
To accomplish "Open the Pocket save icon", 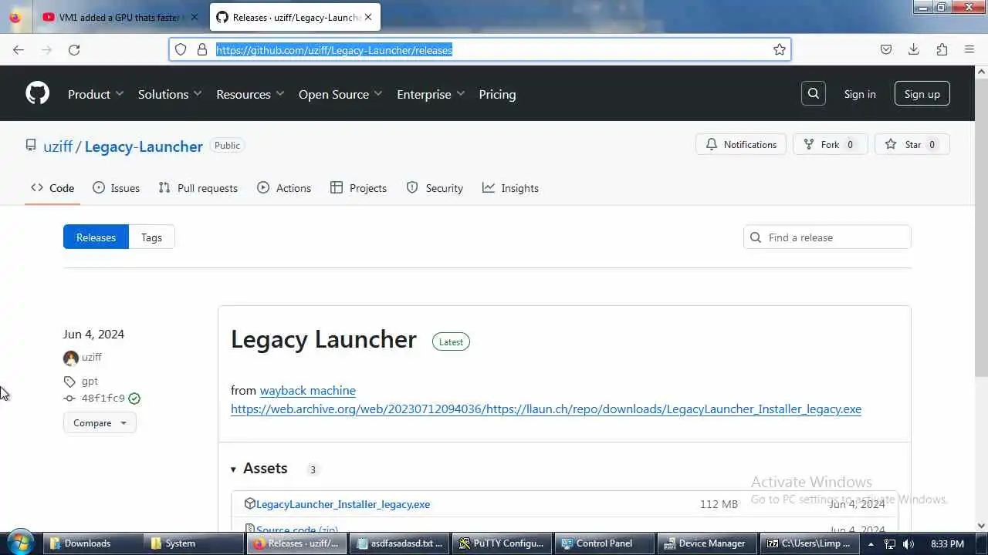I will [x=886, y=49].
